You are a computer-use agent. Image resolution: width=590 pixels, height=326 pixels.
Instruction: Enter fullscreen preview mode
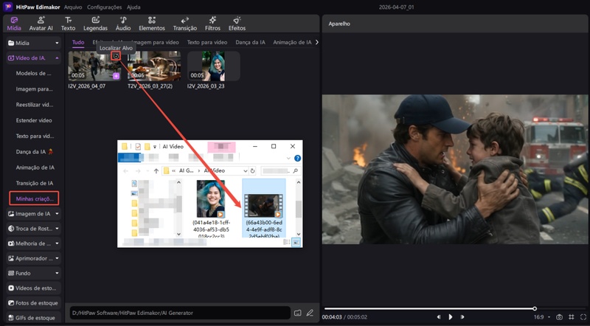click(x=583, y=317)
